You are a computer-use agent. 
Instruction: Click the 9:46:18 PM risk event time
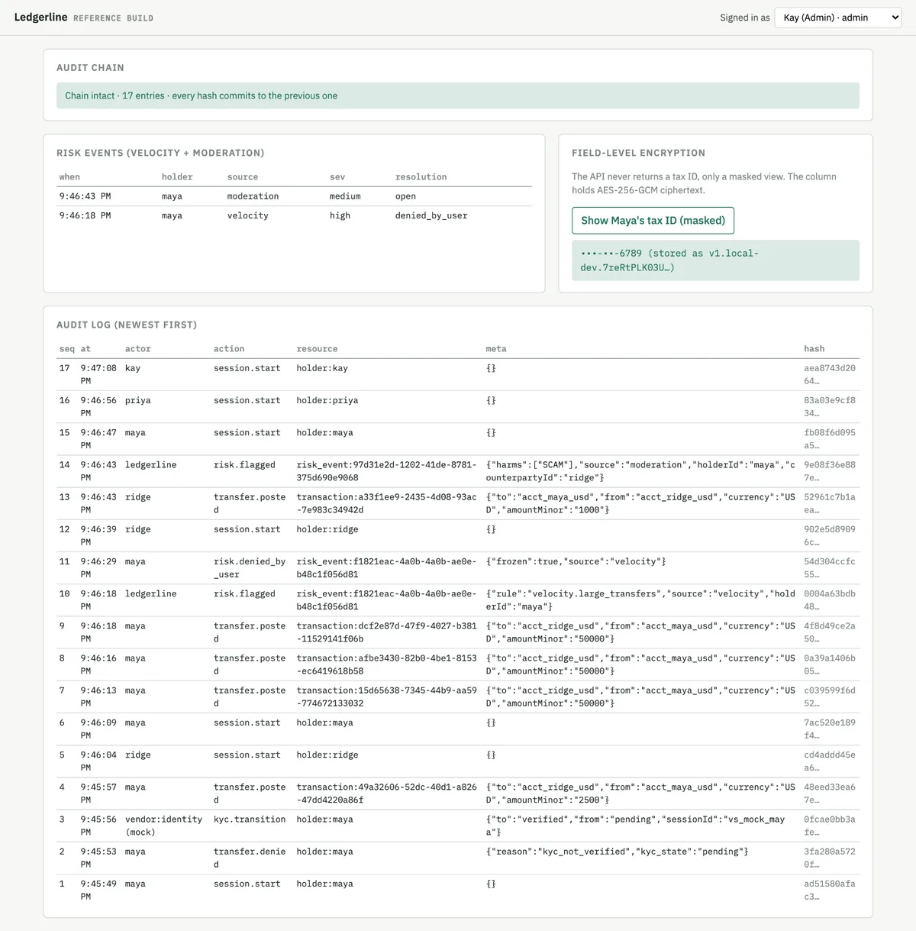click(x=85, y=215)
